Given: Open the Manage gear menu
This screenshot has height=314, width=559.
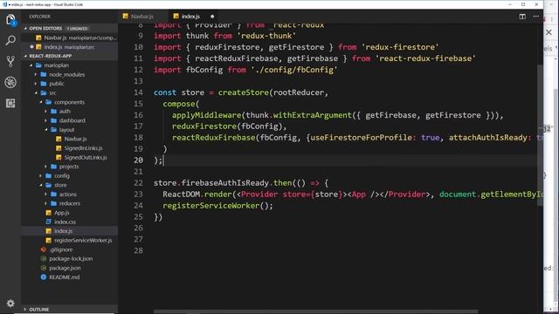Looking at the screenshot, I should tap(10, 304).
